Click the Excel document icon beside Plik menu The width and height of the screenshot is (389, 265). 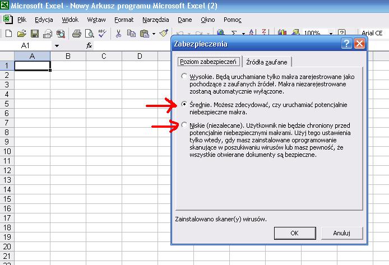point(8,20)
